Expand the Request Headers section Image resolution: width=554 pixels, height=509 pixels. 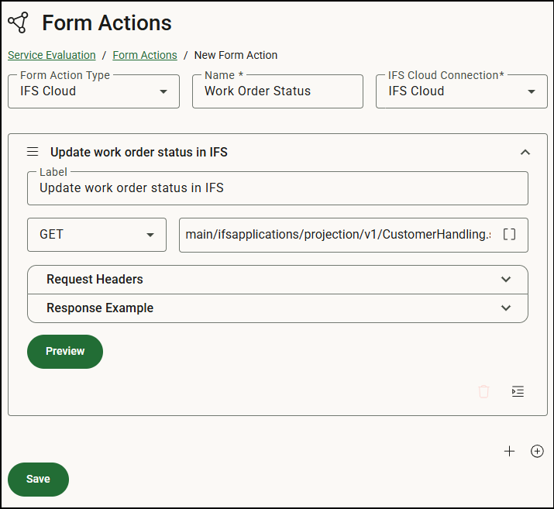[x=277, y=280]
